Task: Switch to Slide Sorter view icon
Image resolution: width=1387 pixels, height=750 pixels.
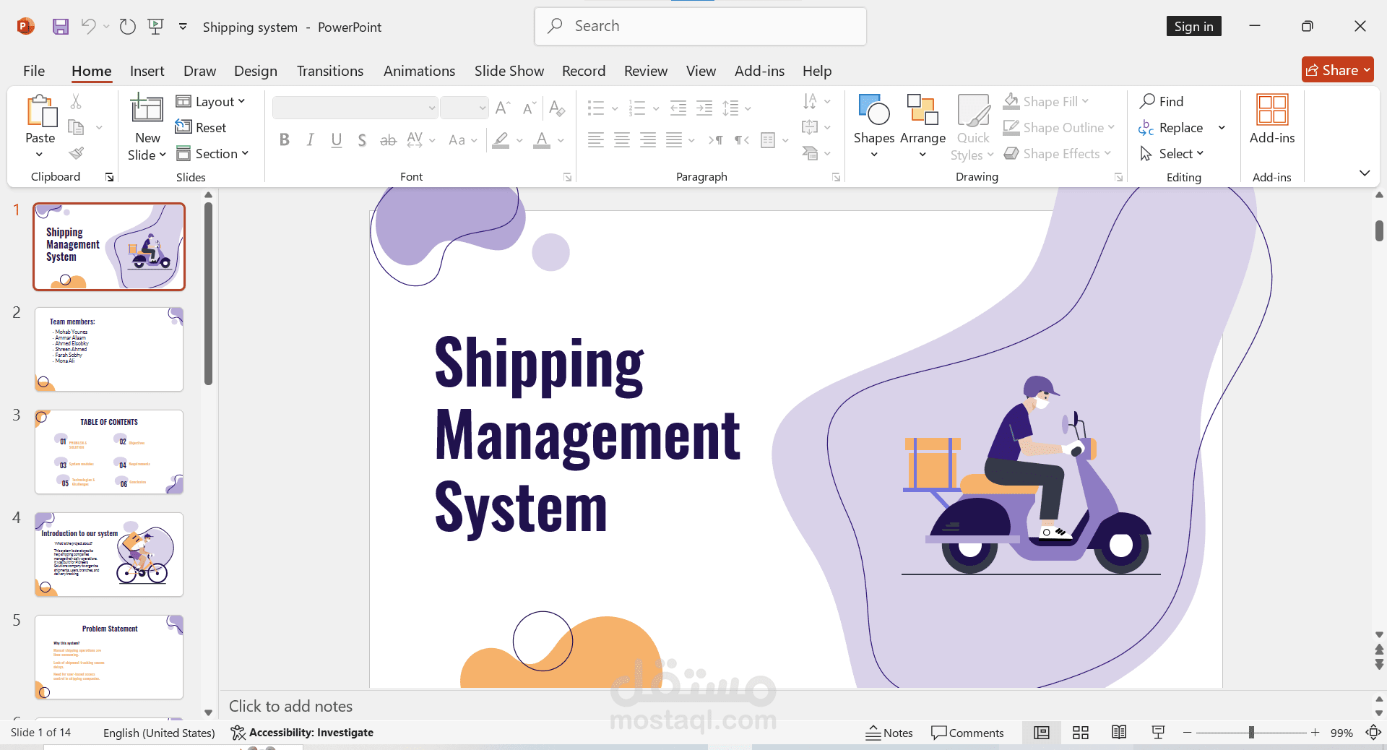Action: tap(1081, 733)
